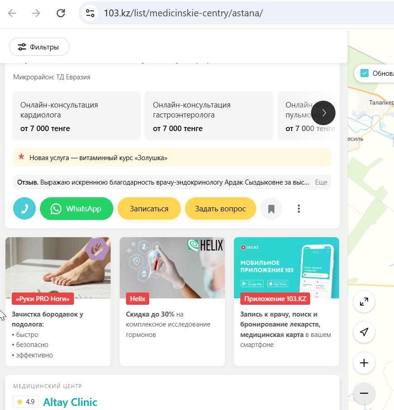Locate me on the map
This screenshot has width=394, height=410.
364,332
